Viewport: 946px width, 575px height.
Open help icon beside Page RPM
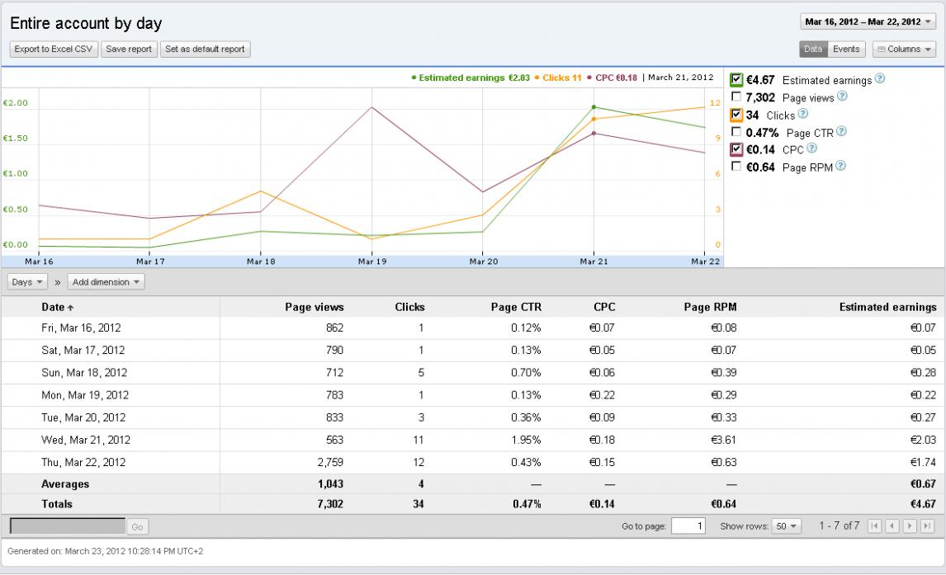(840, 166)
